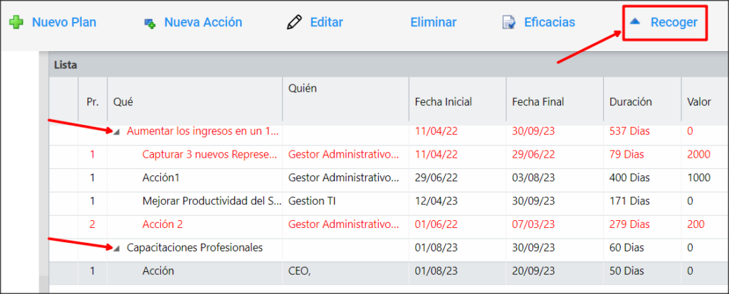729x294 pixels.
Task: Click the Fecha Final column header
Action: [x=538, y=102]
